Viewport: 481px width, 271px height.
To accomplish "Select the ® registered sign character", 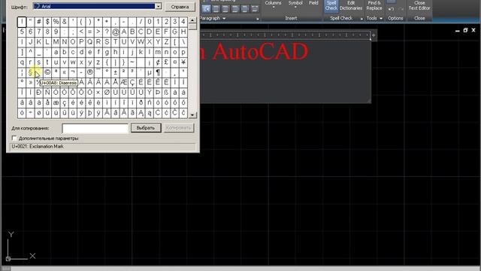I will point(90,72).
